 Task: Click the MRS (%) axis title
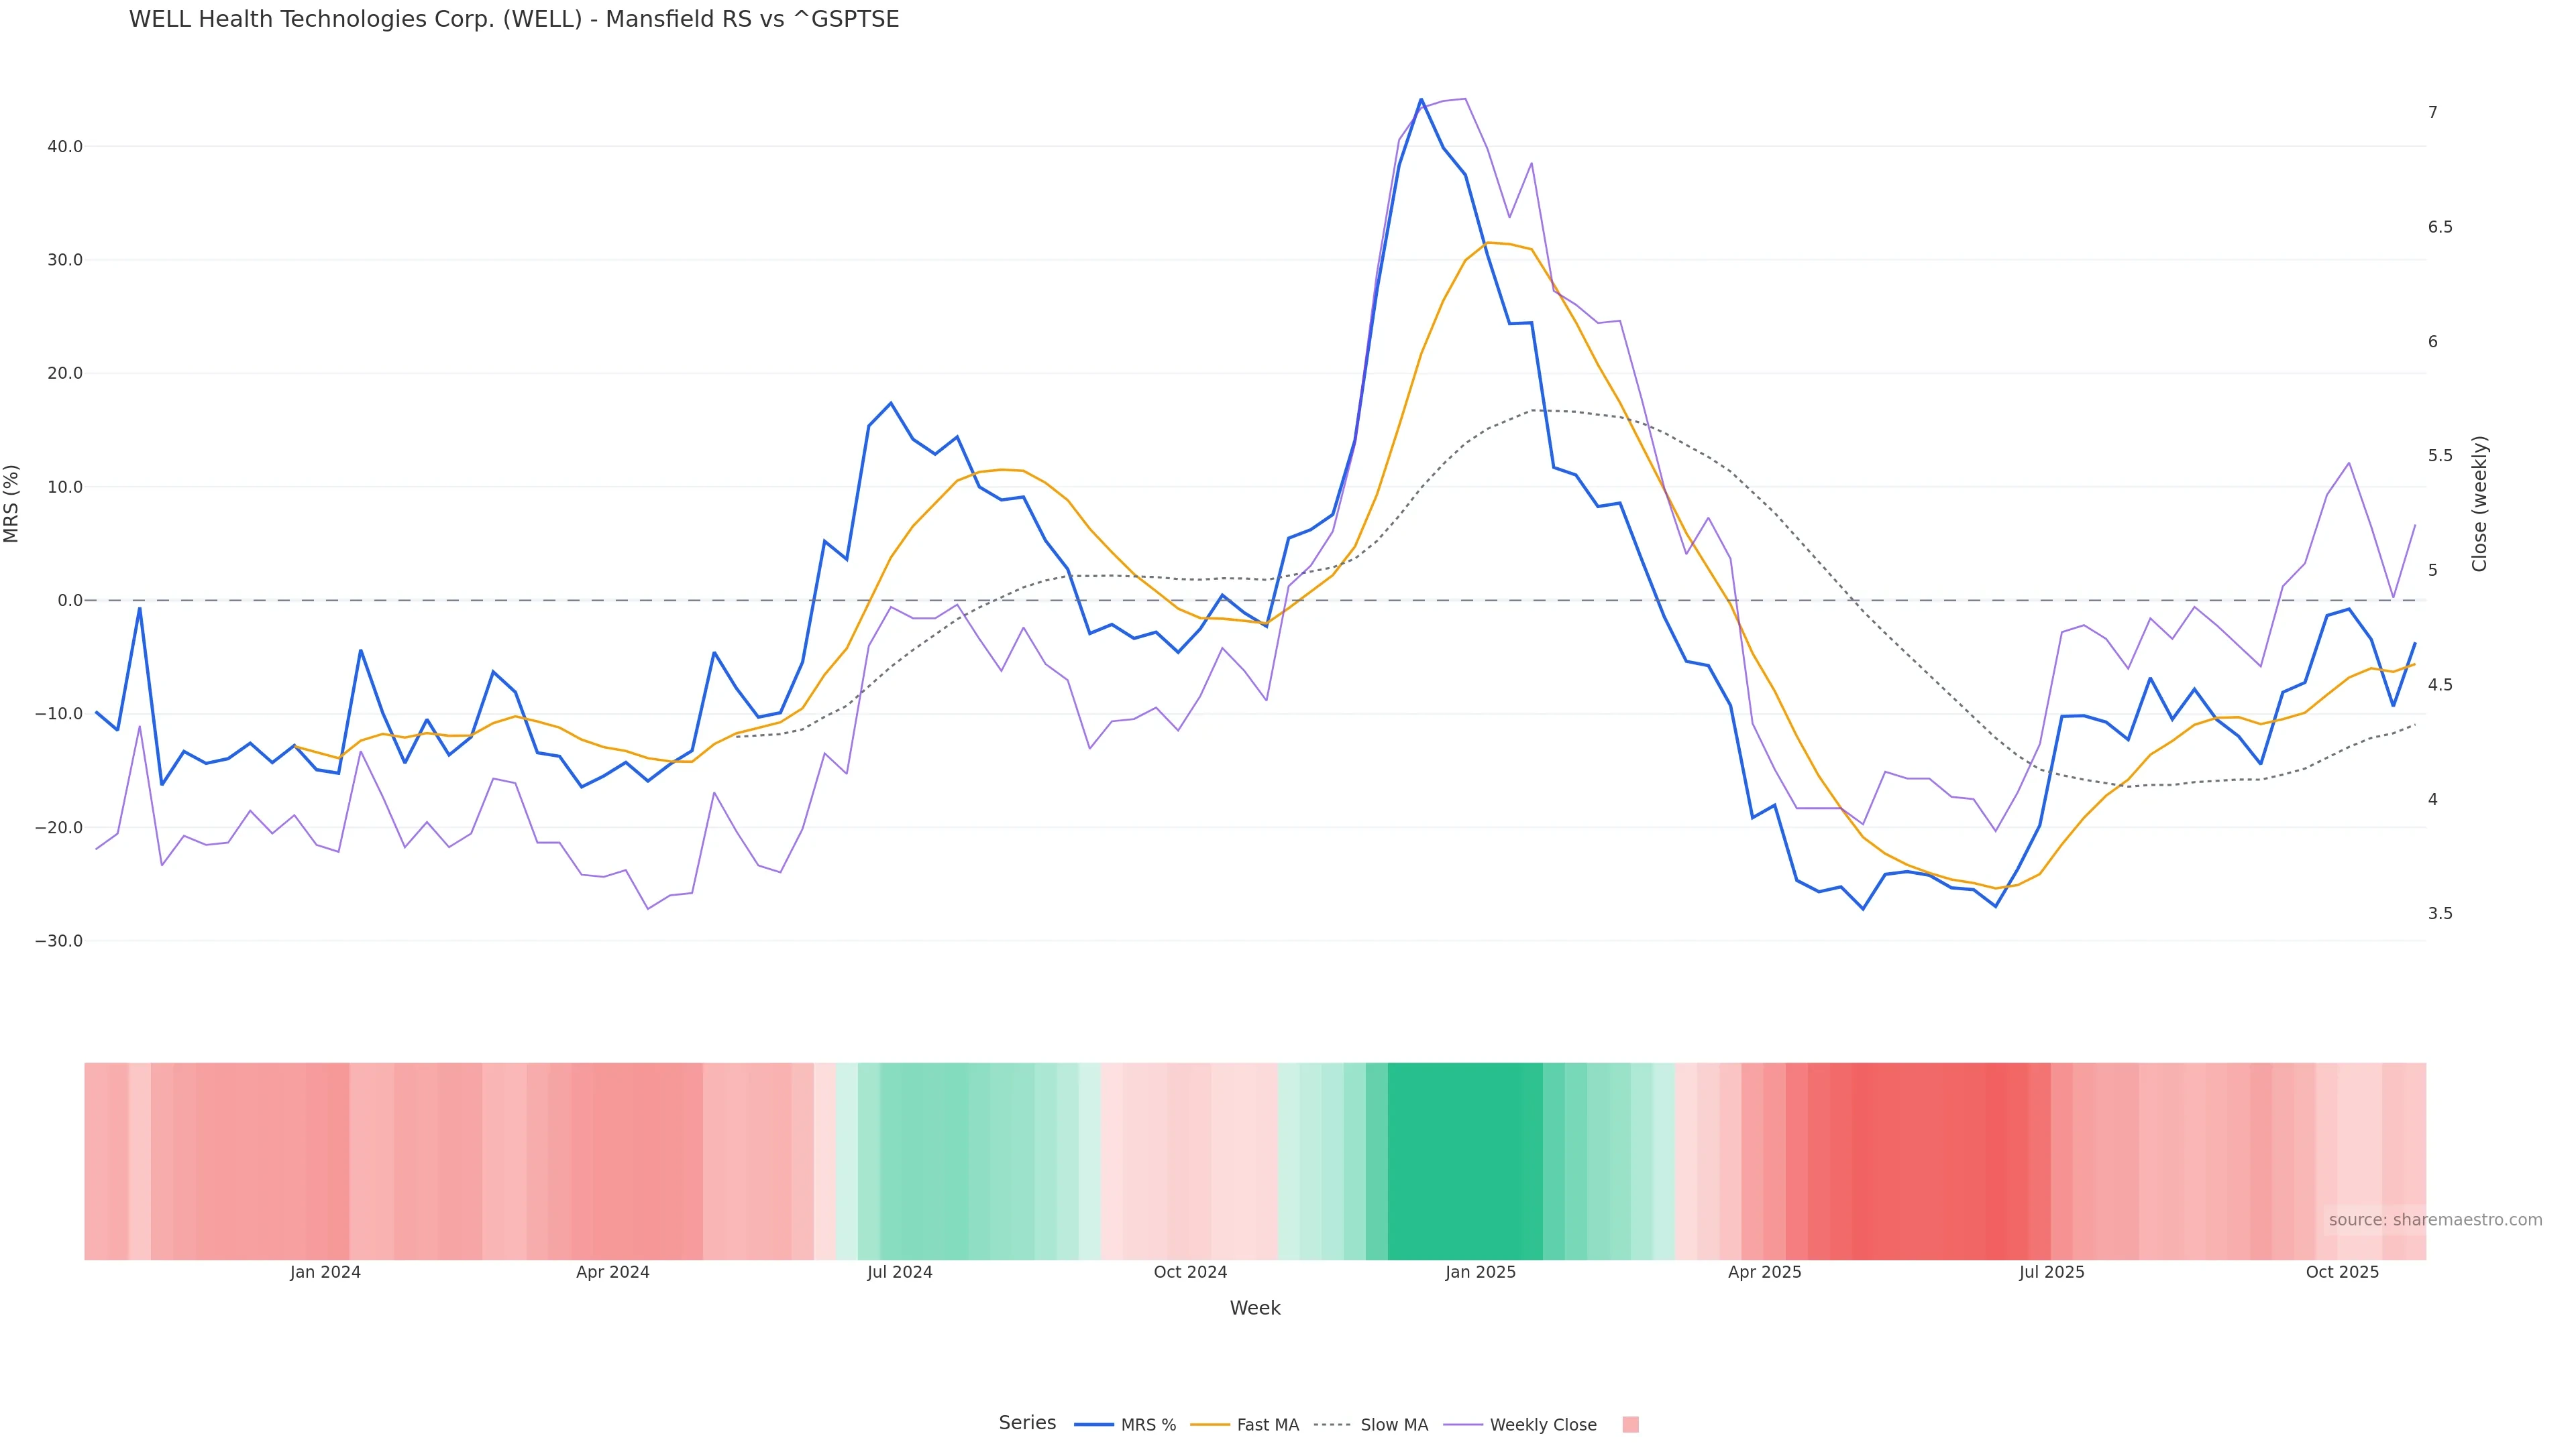point(12,503)
